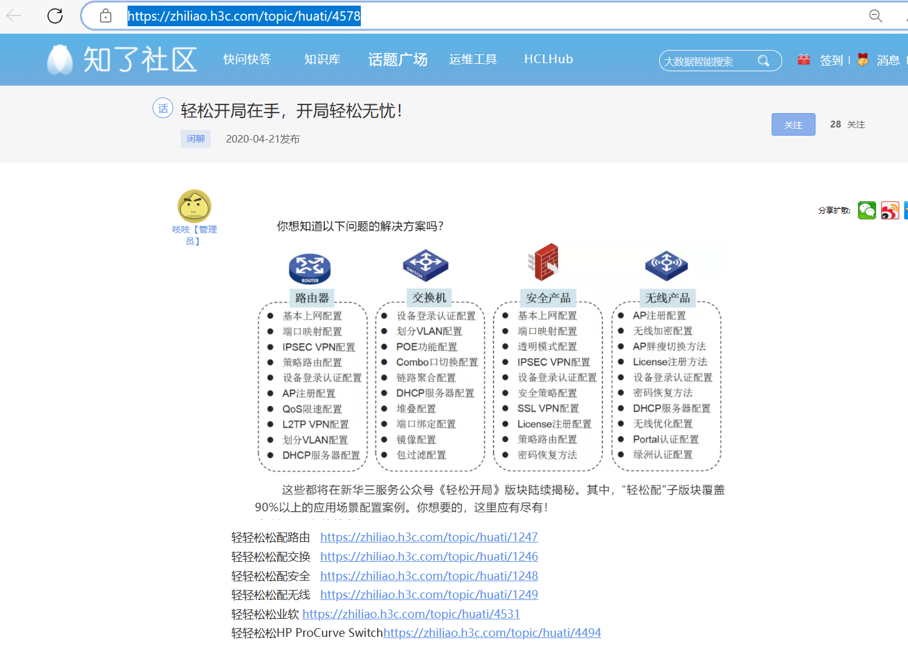The image size is (908, 655).
Task: Share via the green WeChat icon
Action: click(x=867, y=211)
